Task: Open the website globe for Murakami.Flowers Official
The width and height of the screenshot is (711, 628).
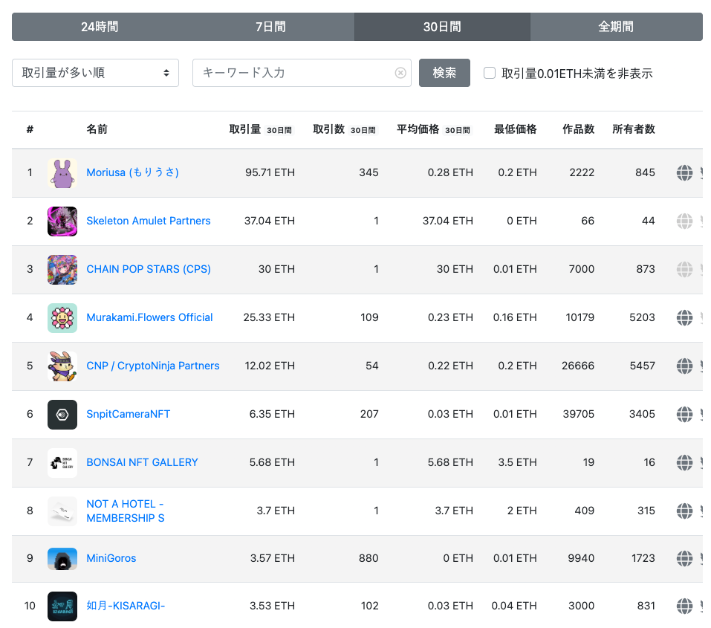Action: tap(684, 317)
